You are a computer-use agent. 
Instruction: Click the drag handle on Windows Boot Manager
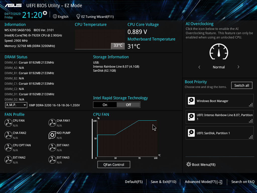coord(251,105)
